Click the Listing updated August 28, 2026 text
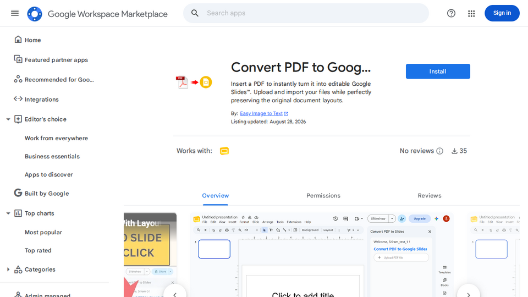Viewport: 528px width, 297px height. click(268, 122)
